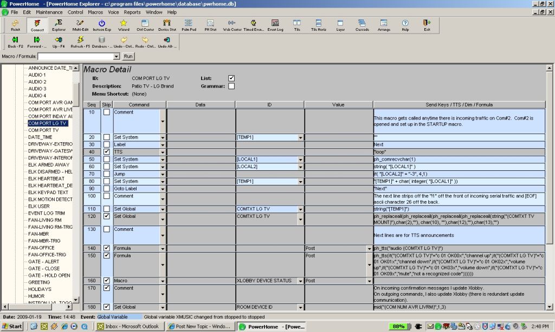The height and width of the screenshot is (332, 555).
Task: Open the Web Center icon
Action: [x=232, y=25]
